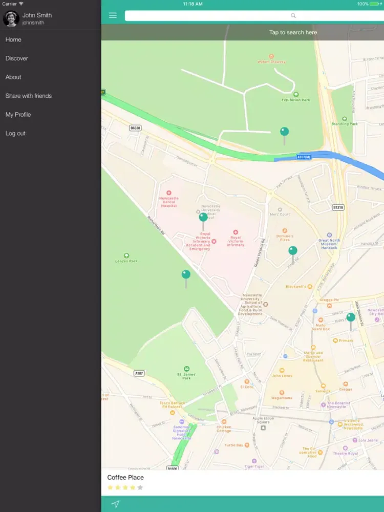
Task: Open the Home menu item
Action: pos(13,39)
